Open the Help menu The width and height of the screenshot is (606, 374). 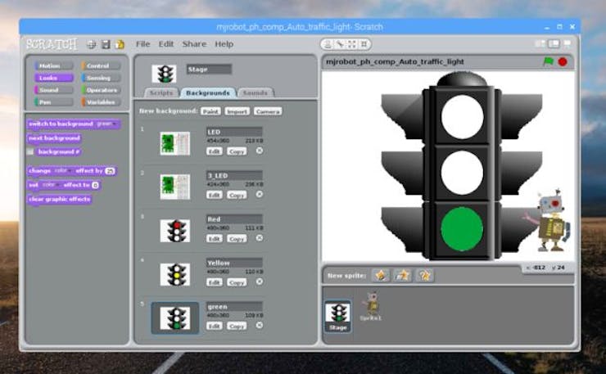point(224,44)
